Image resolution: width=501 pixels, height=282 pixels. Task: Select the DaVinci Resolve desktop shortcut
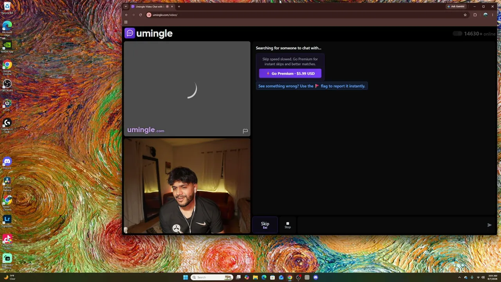(x=7, y=184)
